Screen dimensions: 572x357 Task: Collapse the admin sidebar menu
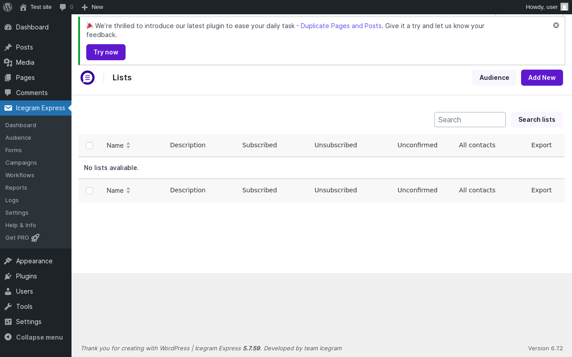point(8,337)
